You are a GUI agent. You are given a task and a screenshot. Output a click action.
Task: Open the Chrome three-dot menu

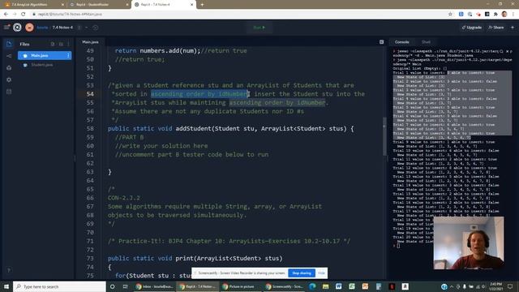coord(513,15)
